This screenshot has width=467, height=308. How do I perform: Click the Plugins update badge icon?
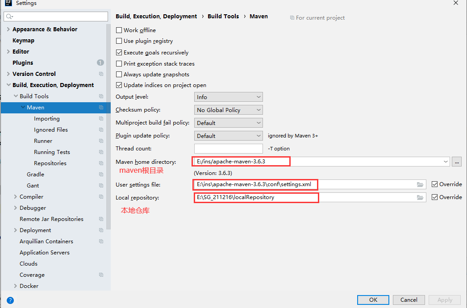[100, 62]
